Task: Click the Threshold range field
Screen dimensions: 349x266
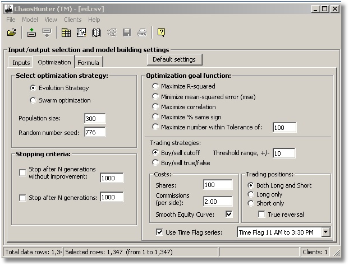Action: (x=284, y=153)
